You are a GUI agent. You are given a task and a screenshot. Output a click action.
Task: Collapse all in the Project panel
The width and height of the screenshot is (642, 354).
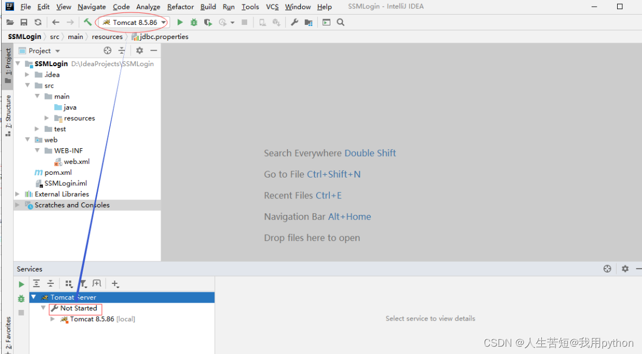[x=122, y=50]
